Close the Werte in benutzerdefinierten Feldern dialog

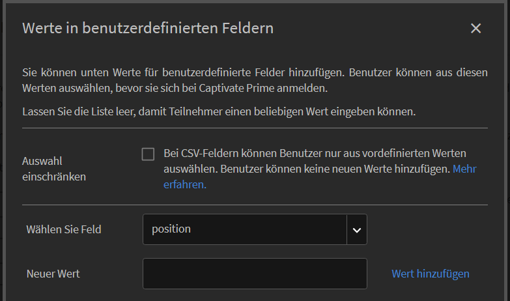475,28
